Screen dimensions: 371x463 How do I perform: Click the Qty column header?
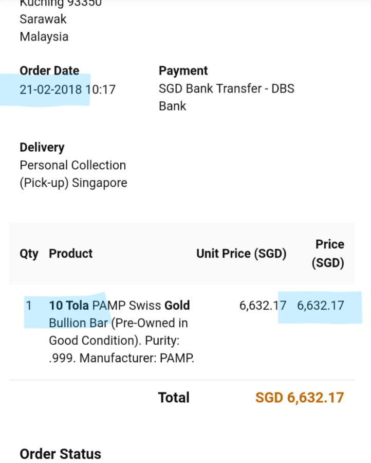pos(29,254)
